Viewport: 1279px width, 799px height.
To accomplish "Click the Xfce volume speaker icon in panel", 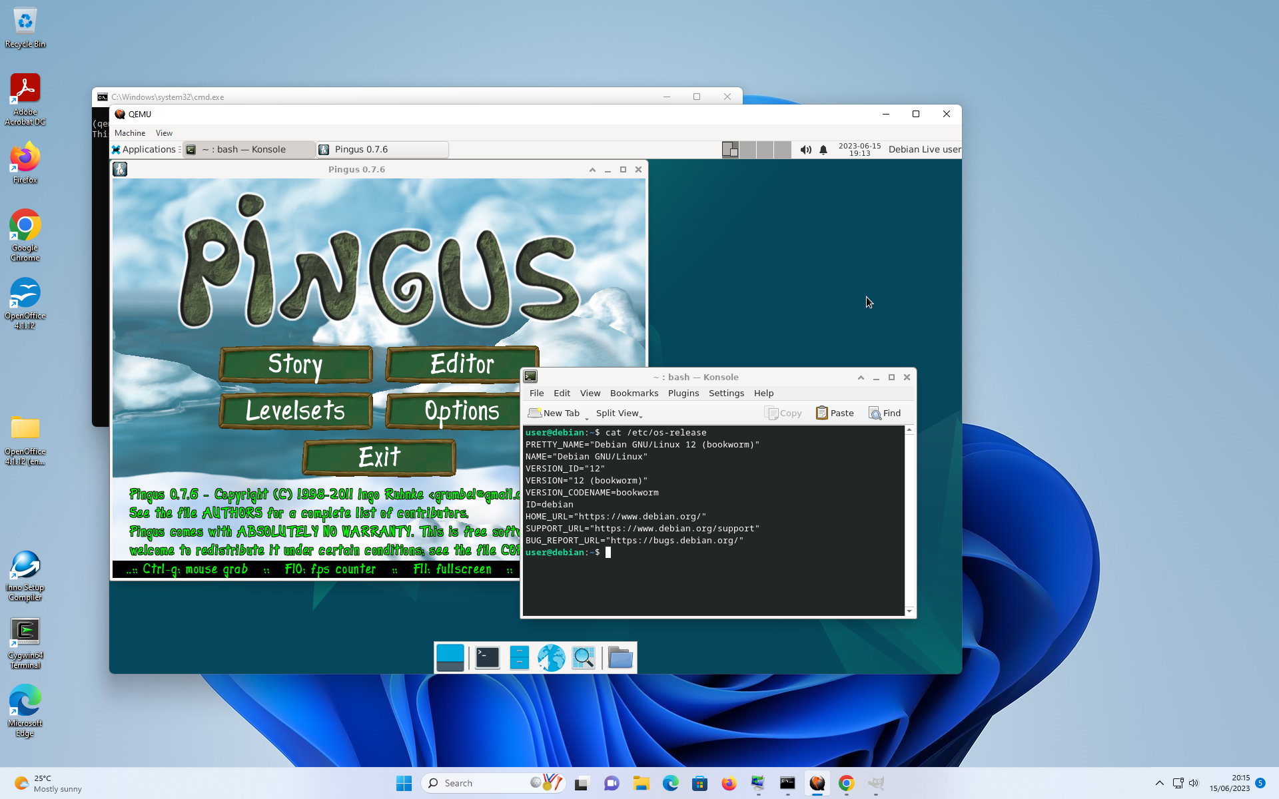I will [x=805, y=150].
